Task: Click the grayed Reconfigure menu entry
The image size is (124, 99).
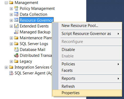Action: [87, 42]
